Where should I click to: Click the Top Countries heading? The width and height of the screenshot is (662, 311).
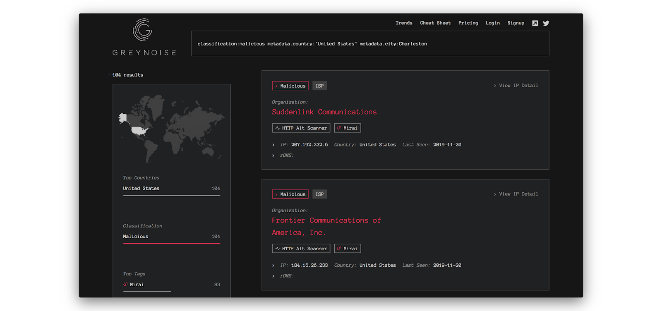141,178
